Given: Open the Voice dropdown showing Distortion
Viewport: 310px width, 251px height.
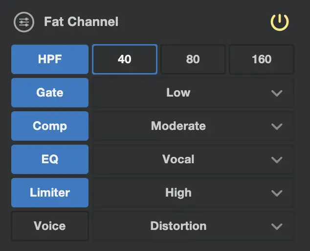Looking at the screenshot, I should coord(193,226).
